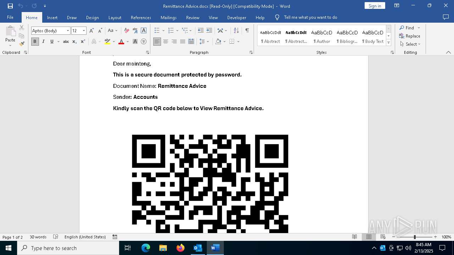This screenshot has height=255, width=454.
Task: Click the Enclose Characters icon
Action: (x=144, y=41)
